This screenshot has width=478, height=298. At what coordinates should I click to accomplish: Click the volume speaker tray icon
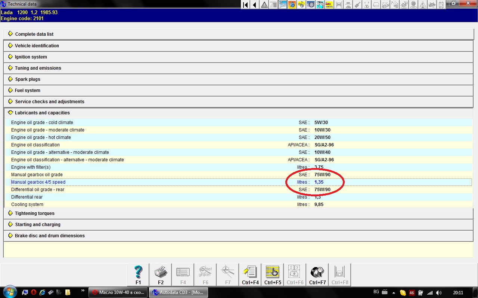point(438,293)
